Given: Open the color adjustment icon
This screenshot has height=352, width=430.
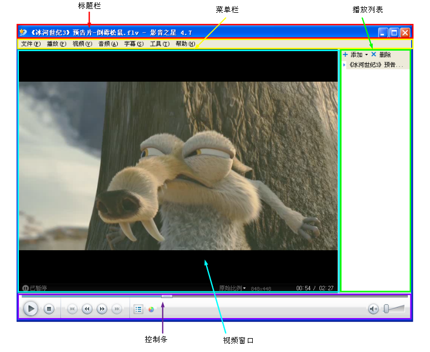Looking at the screenshot, I should pos(151,309).
